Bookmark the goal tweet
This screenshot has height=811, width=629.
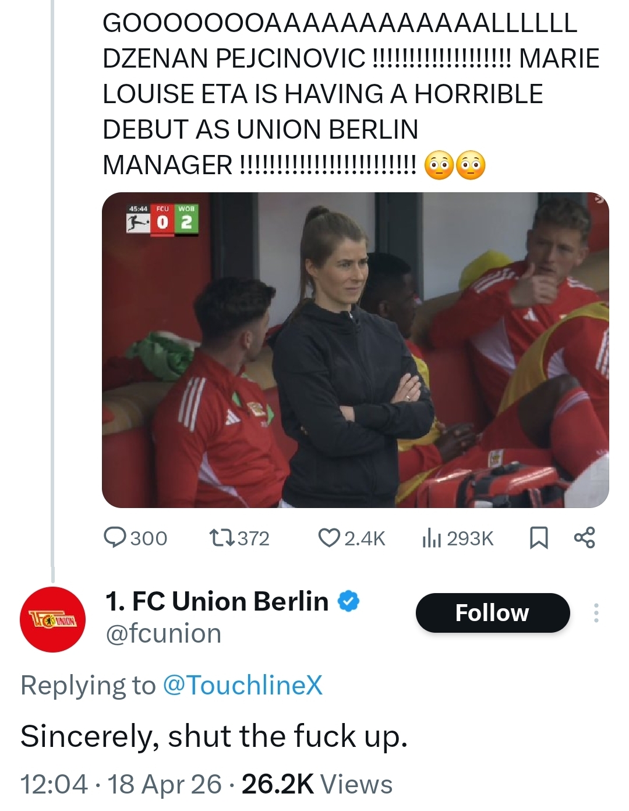pyautogui.click(x=539, y=538)
